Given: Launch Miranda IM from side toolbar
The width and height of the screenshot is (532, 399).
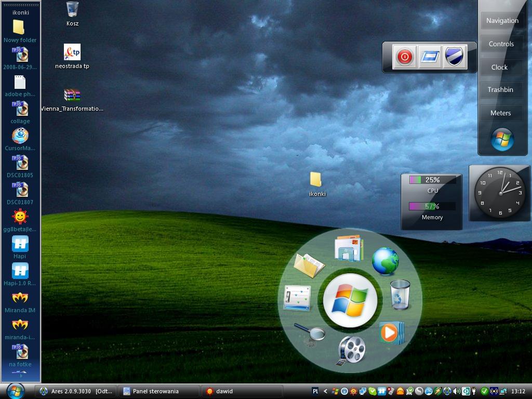Looking at the screenshot, I should pyautogui.click(x=20, y=302).
